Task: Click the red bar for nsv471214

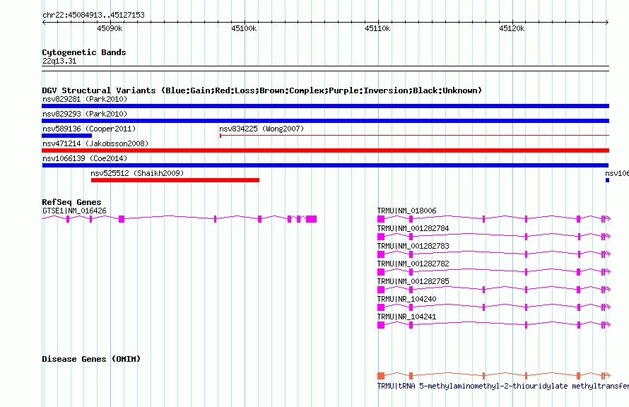Action: click(x=325, y=151)
